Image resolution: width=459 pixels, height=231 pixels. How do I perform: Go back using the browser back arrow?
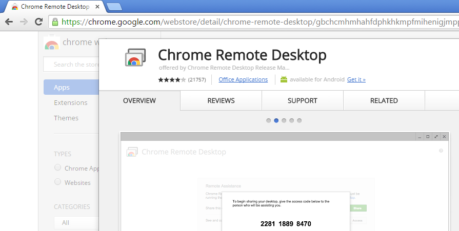[x=9, y=22]
